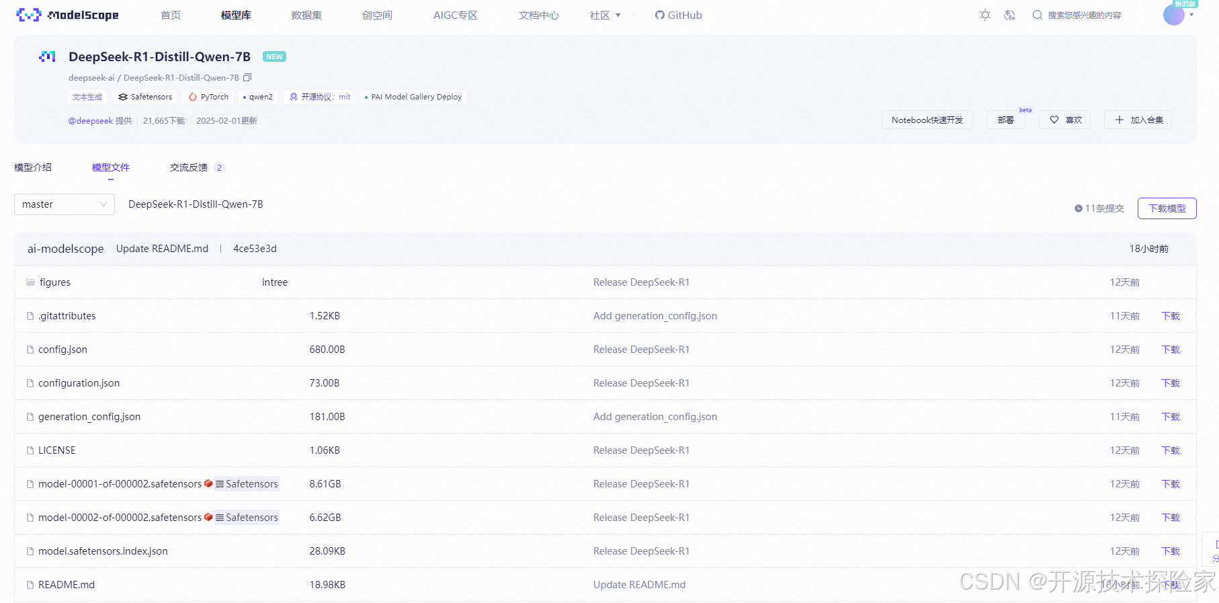Switch to the 模型文件 tab
The image size is (1219, 603).
tap(111, 167)
